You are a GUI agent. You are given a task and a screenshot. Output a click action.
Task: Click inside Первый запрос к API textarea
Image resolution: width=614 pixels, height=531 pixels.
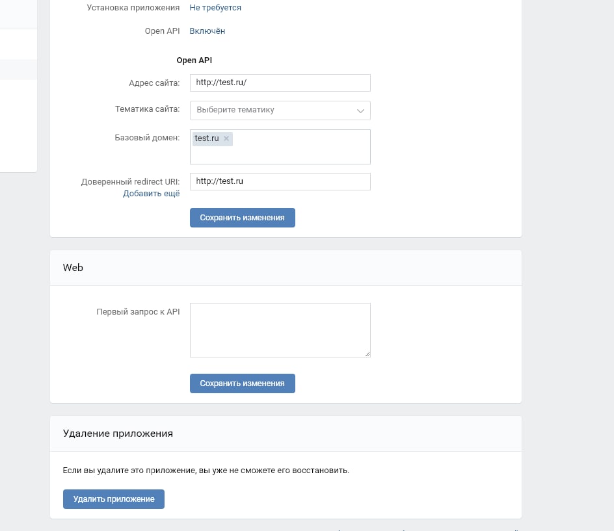(x=280, y=330)
